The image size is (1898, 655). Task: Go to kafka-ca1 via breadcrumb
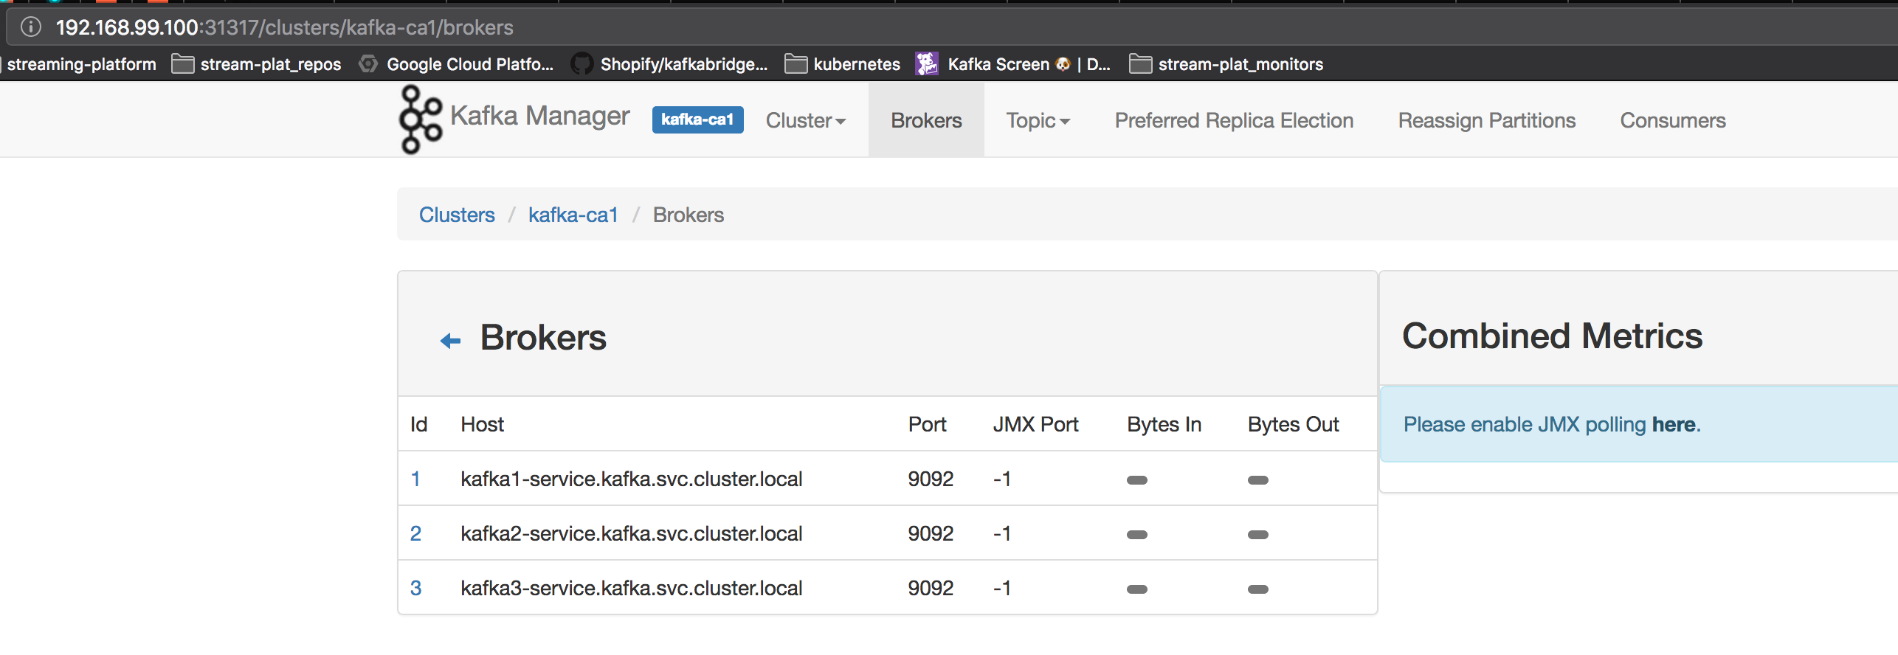[x=573, y=215]
